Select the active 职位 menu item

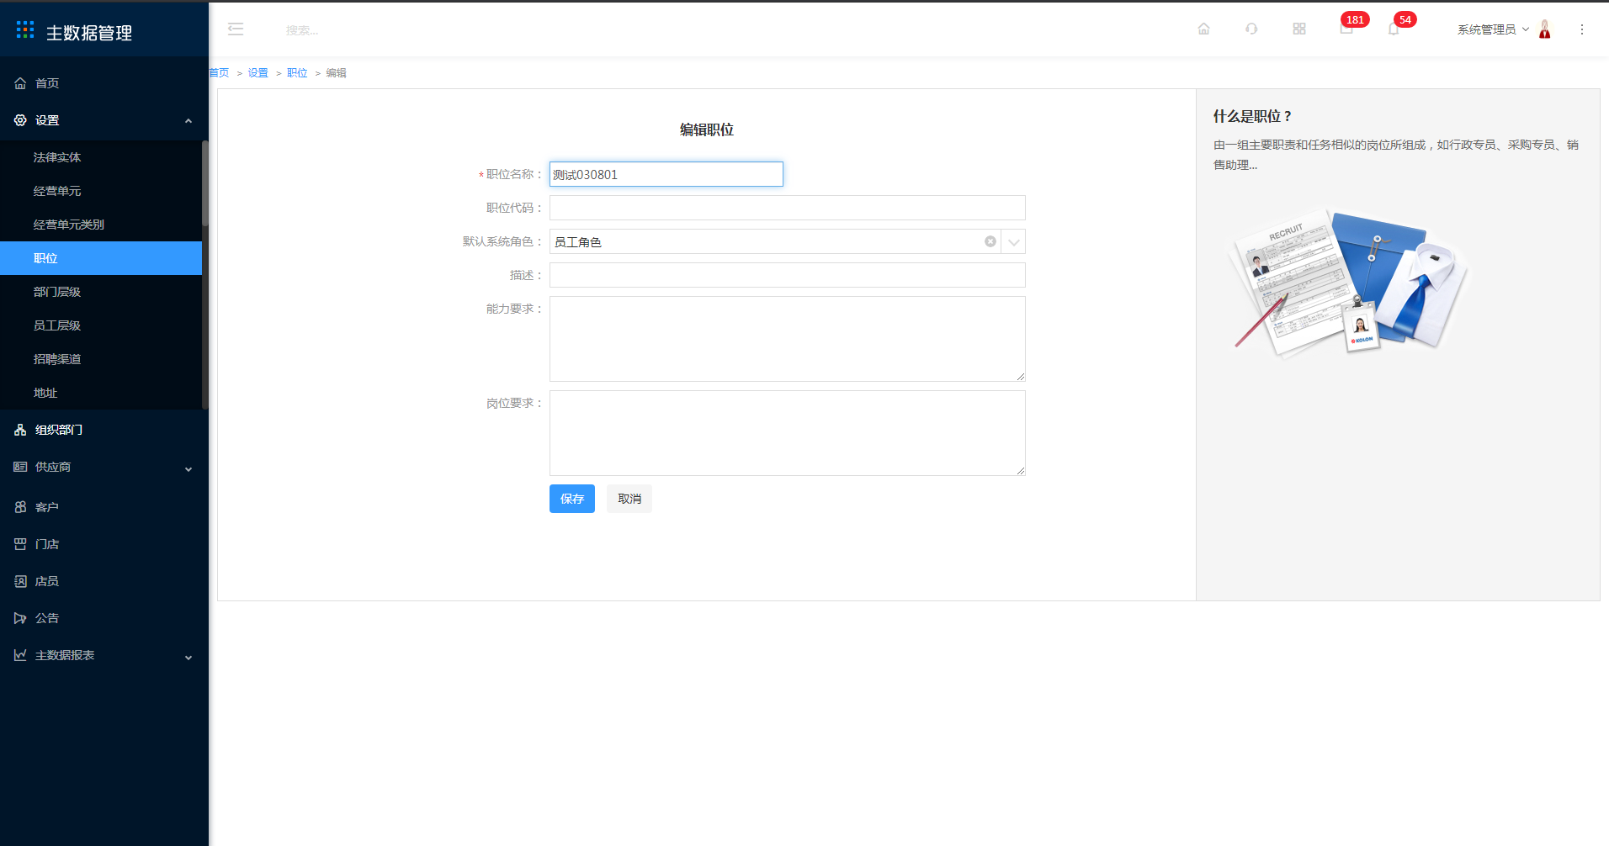[x=101, y=258]
